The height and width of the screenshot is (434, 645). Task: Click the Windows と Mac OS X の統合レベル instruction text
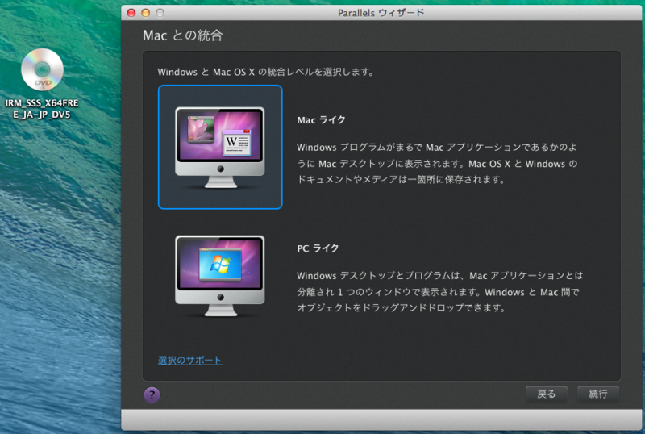coord(266,72)
